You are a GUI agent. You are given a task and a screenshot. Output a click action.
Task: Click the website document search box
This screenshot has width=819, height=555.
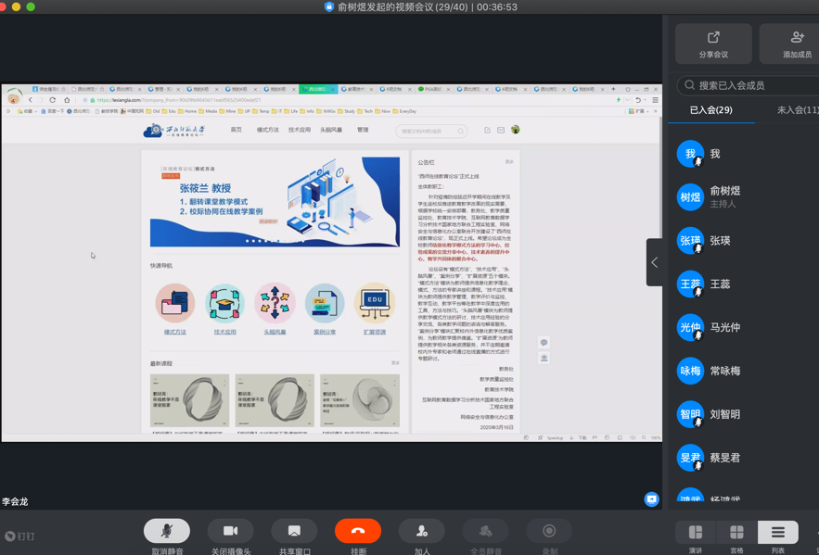tap(431, 131)
